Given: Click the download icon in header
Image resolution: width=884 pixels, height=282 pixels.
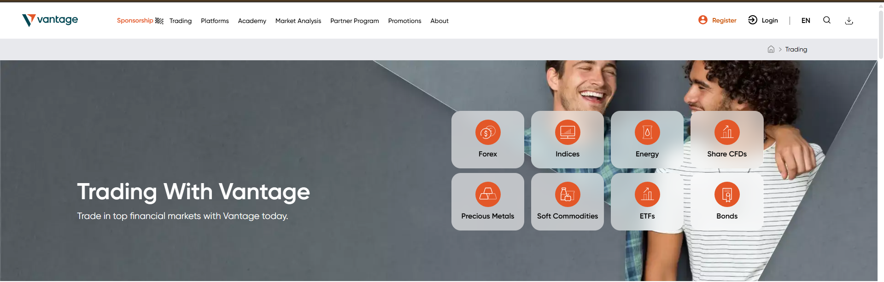Looking at the screenshot, I should pyautogui.click(x=849, y=21).
